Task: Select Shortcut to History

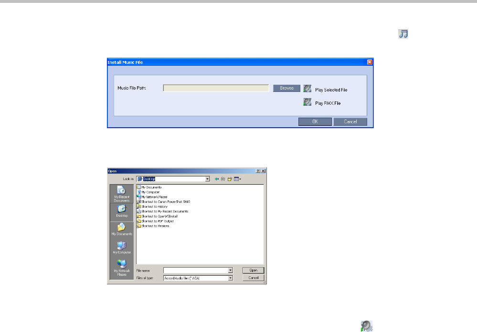Action: (x=152, y=207)
